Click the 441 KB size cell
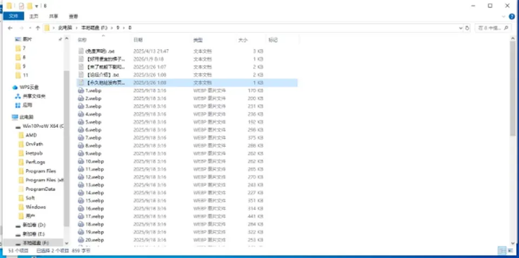 click(x=255, y=216)
